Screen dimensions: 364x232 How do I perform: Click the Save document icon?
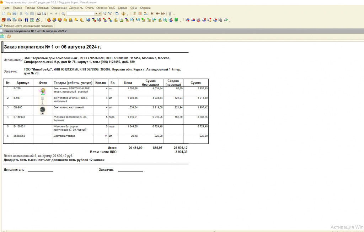pyautogui.click(x=14, y=13)
